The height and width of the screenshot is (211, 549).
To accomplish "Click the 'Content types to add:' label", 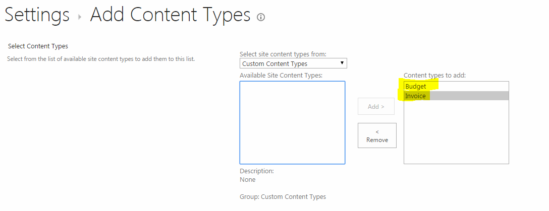I will 434,75.
